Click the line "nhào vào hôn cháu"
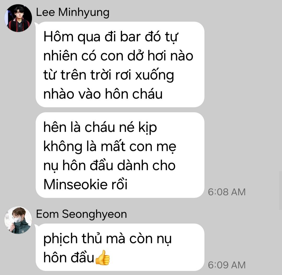Screen dimensions: 282x275 click(103, 94)
